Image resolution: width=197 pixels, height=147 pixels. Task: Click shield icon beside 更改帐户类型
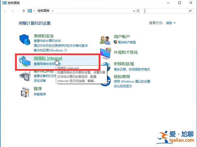[x=115, y=42]
